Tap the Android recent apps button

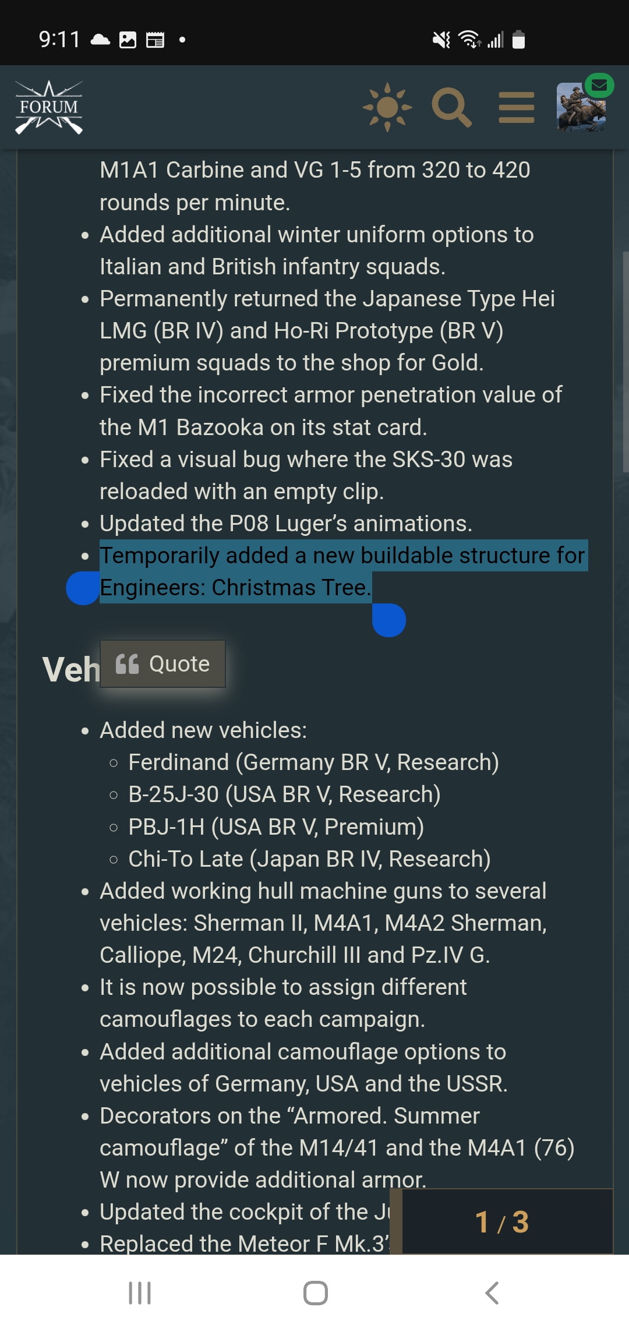[x=140, y=1293]
